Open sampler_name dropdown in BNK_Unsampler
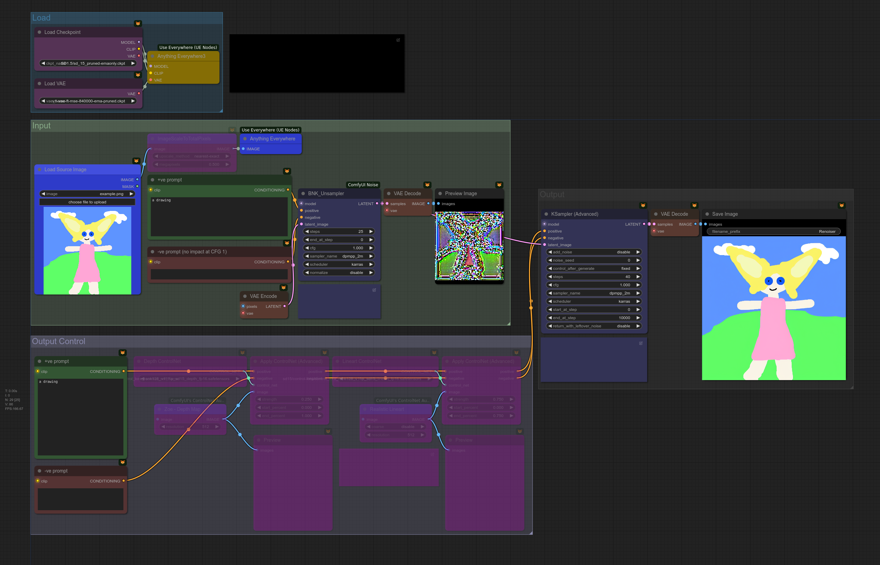 [339, 256]
